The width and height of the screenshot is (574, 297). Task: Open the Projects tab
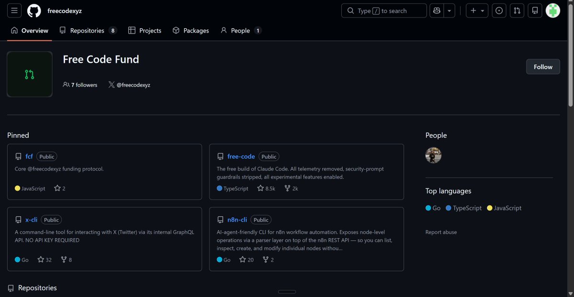point(145,31)
